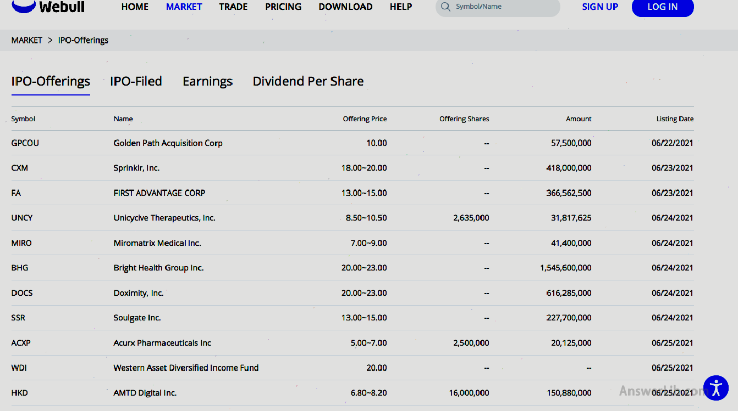Click the 16,000,000 offering shares value
Image resolution: width=738 pixels, height=411 pixels.
click(469, 393)
